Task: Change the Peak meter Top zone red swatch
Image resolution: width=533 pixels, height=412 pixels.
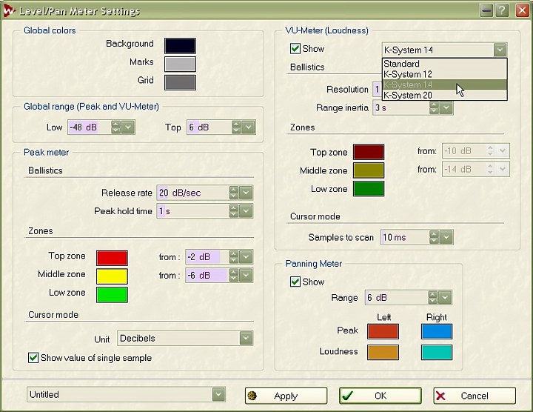Action: (111, 258)
